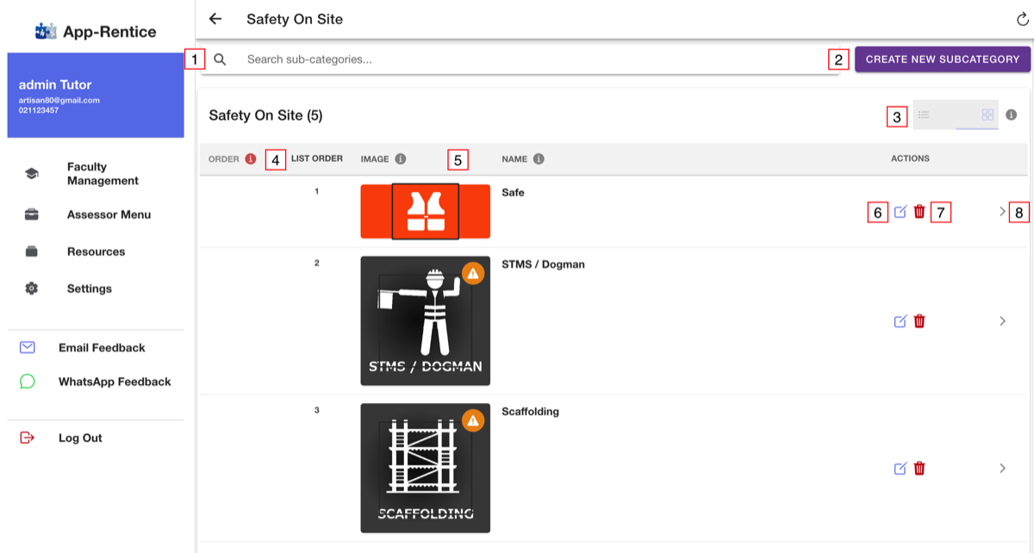Image resolution: width=1034 pixels, height=553 pixels.
Task: Edit the Safe subcategory with pencil icon
Action: [900, 212]
